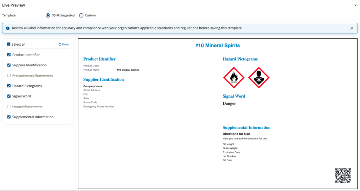
Task: Uncheck the Hazard Pictograms checkbox
Action: [9, 86]
